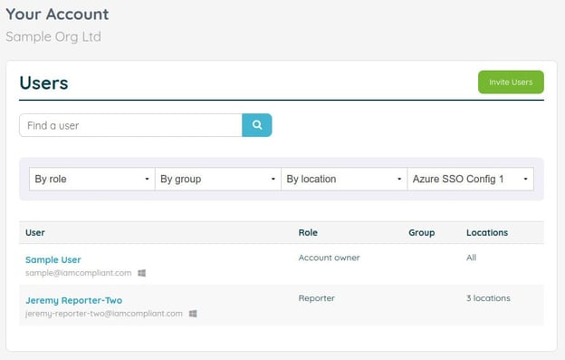Open the Sample User profile link

click(x=53, y=259)
